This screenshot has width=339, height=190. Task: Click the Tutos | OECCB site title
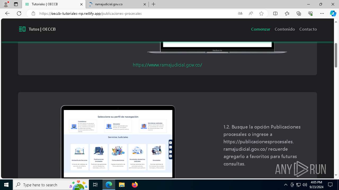[x=42, y=29]
